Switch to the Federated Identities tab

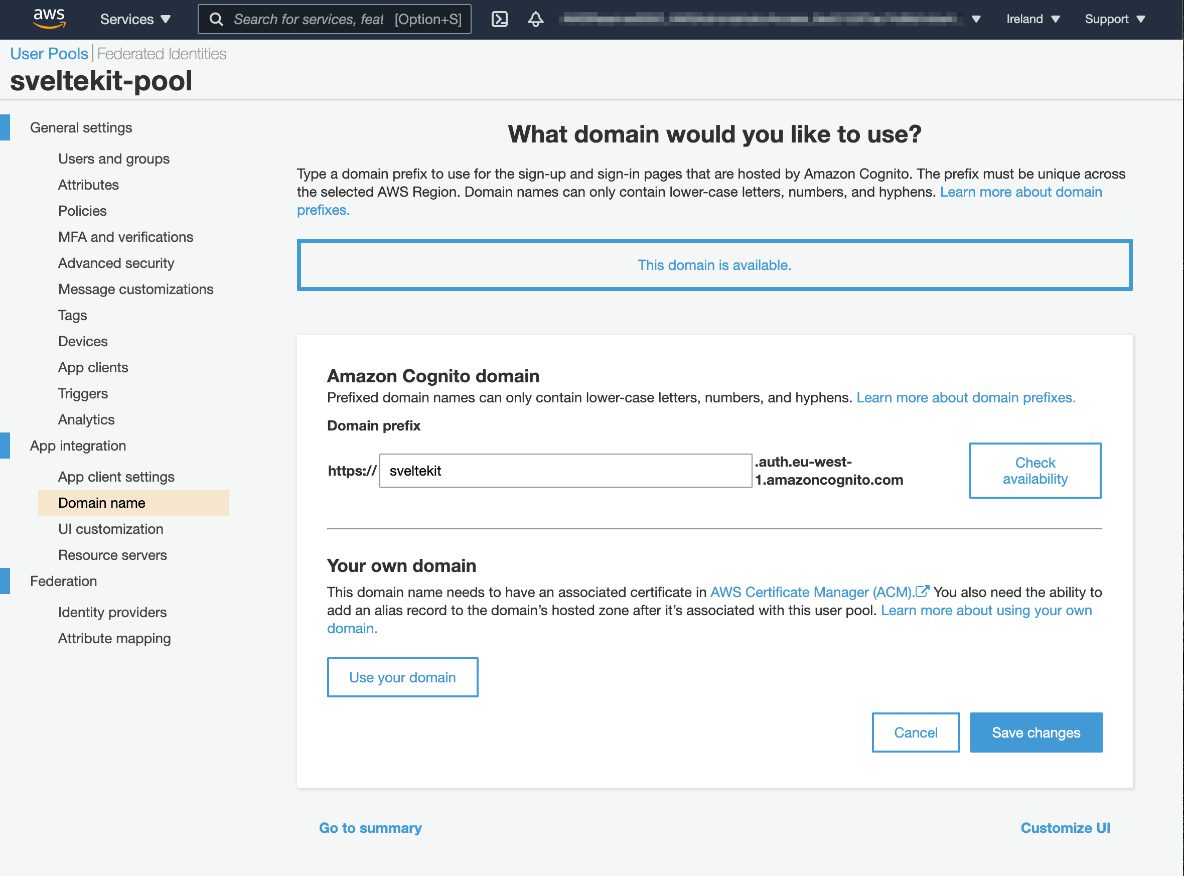pyautogui.click(x=162, y=53)
